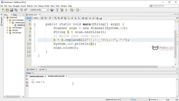Click Find Selection magnifier icon
This screenshot has width=179, height=101.
pos(55,18)
